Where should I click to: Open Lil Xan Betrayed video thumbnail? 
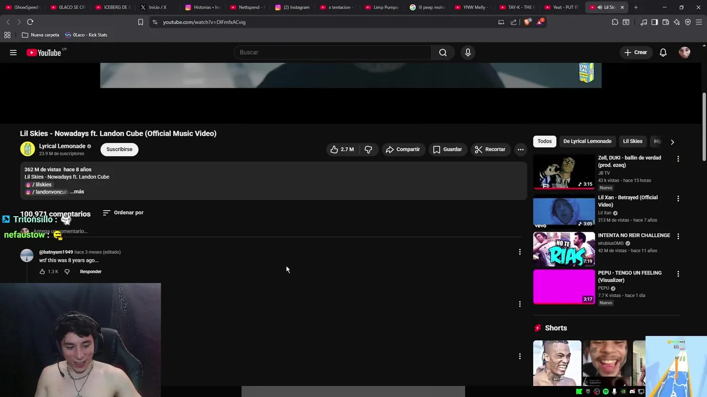[x=564, y=211]
